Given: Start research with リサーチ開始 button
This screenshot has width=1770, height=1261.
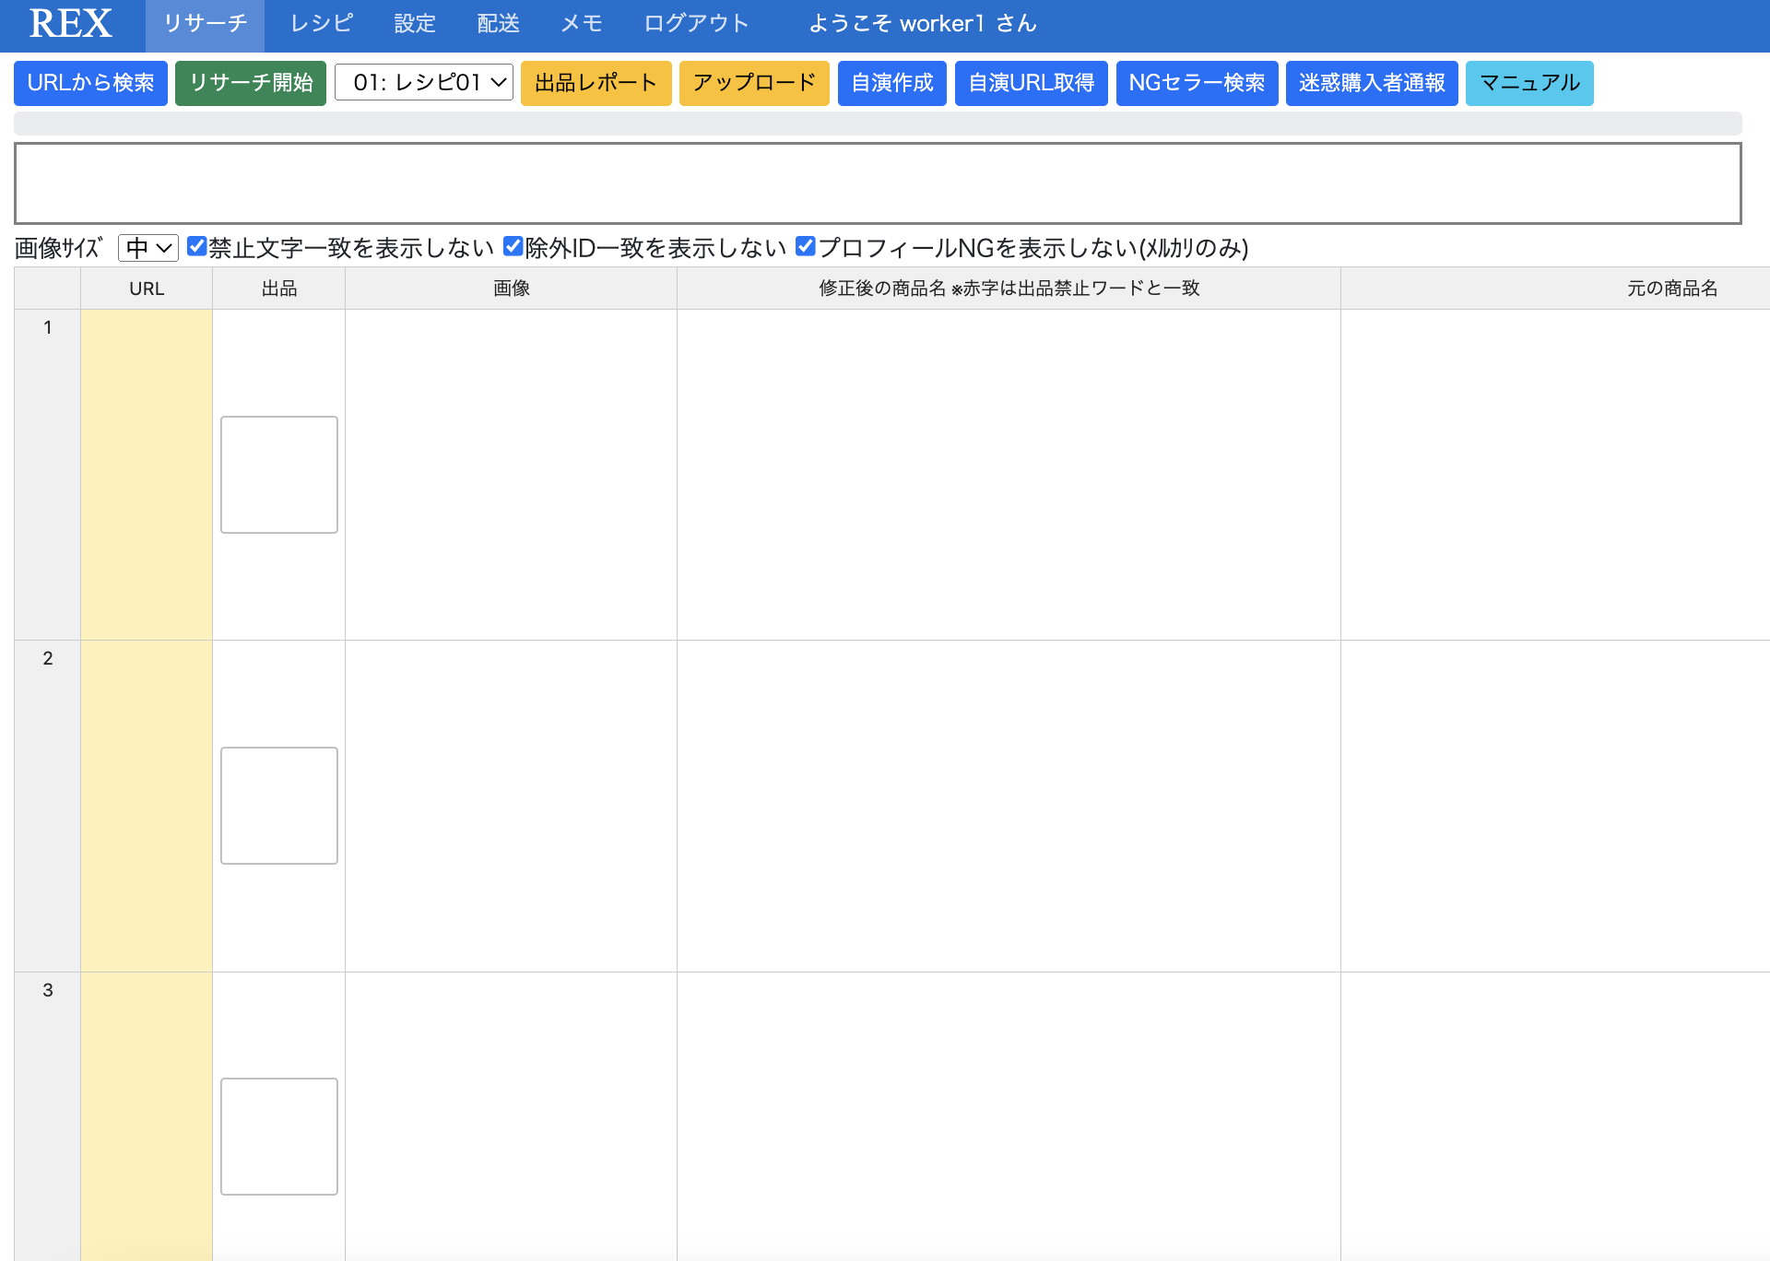Looking at the screenshot, I should pos(251,83).
